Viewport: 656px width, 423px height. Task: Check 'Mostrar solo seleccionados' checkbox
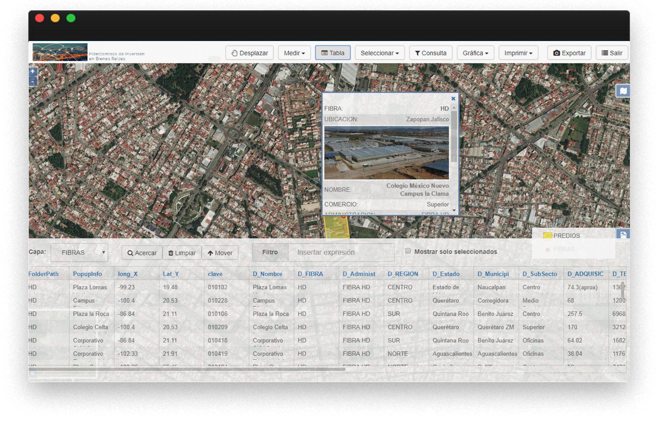point(408,251)
